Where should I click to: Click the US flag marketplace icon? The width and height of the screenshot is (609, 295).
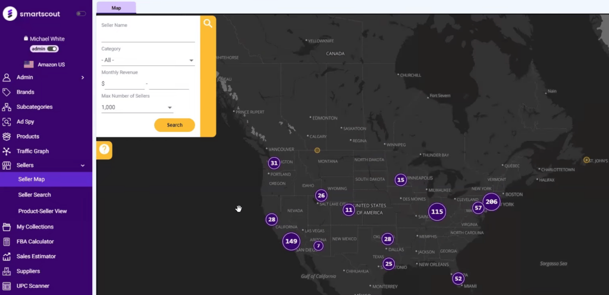coord(29,64)
